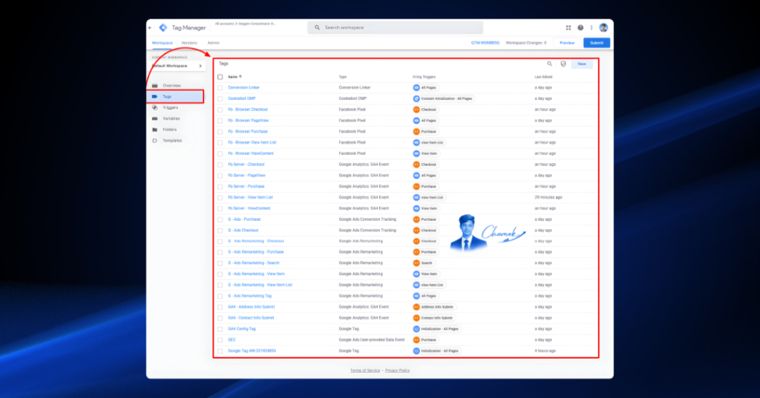This screenshot has height=398, width=760.
Task: Open the three-dot more options menu
Action: click(592, 28)
